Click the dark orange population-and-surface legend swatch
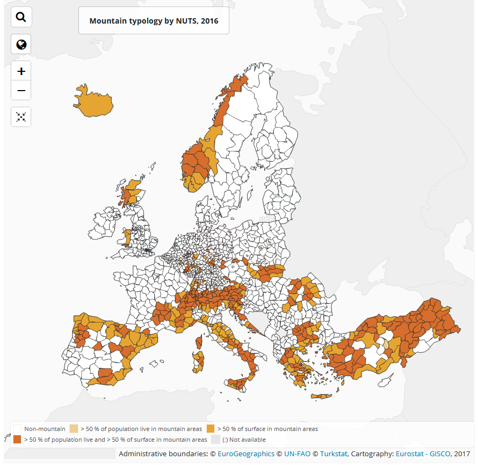This screenshot has height=468, width=478. coord(17,440)
